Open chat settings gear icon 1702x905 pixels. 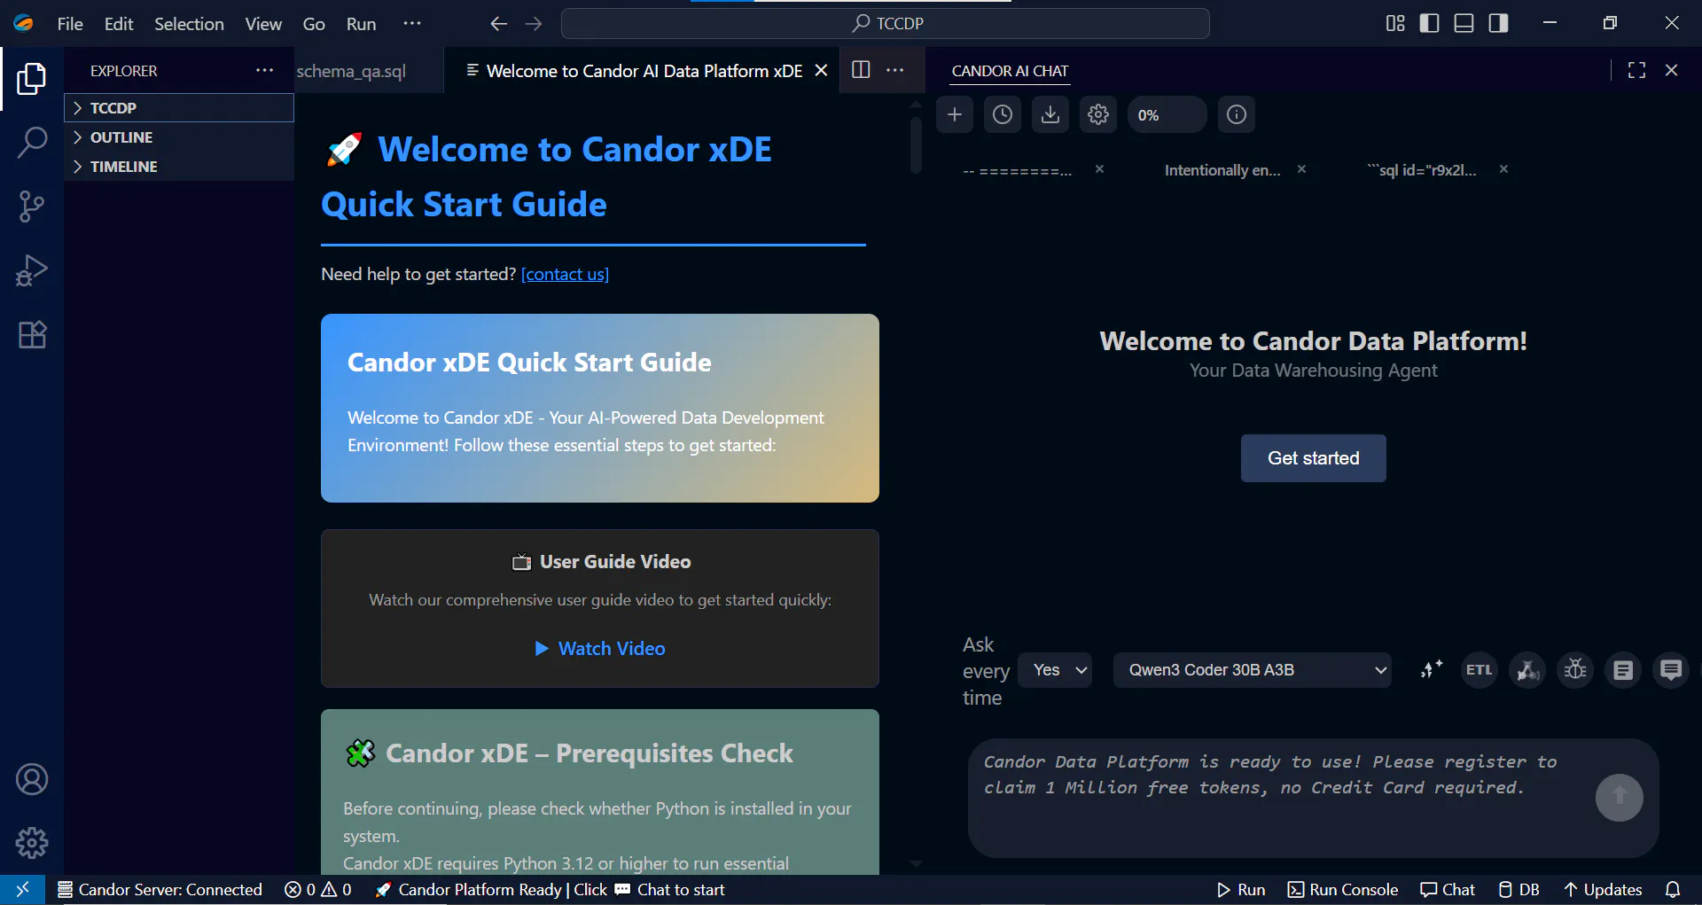coord(1098,114)
